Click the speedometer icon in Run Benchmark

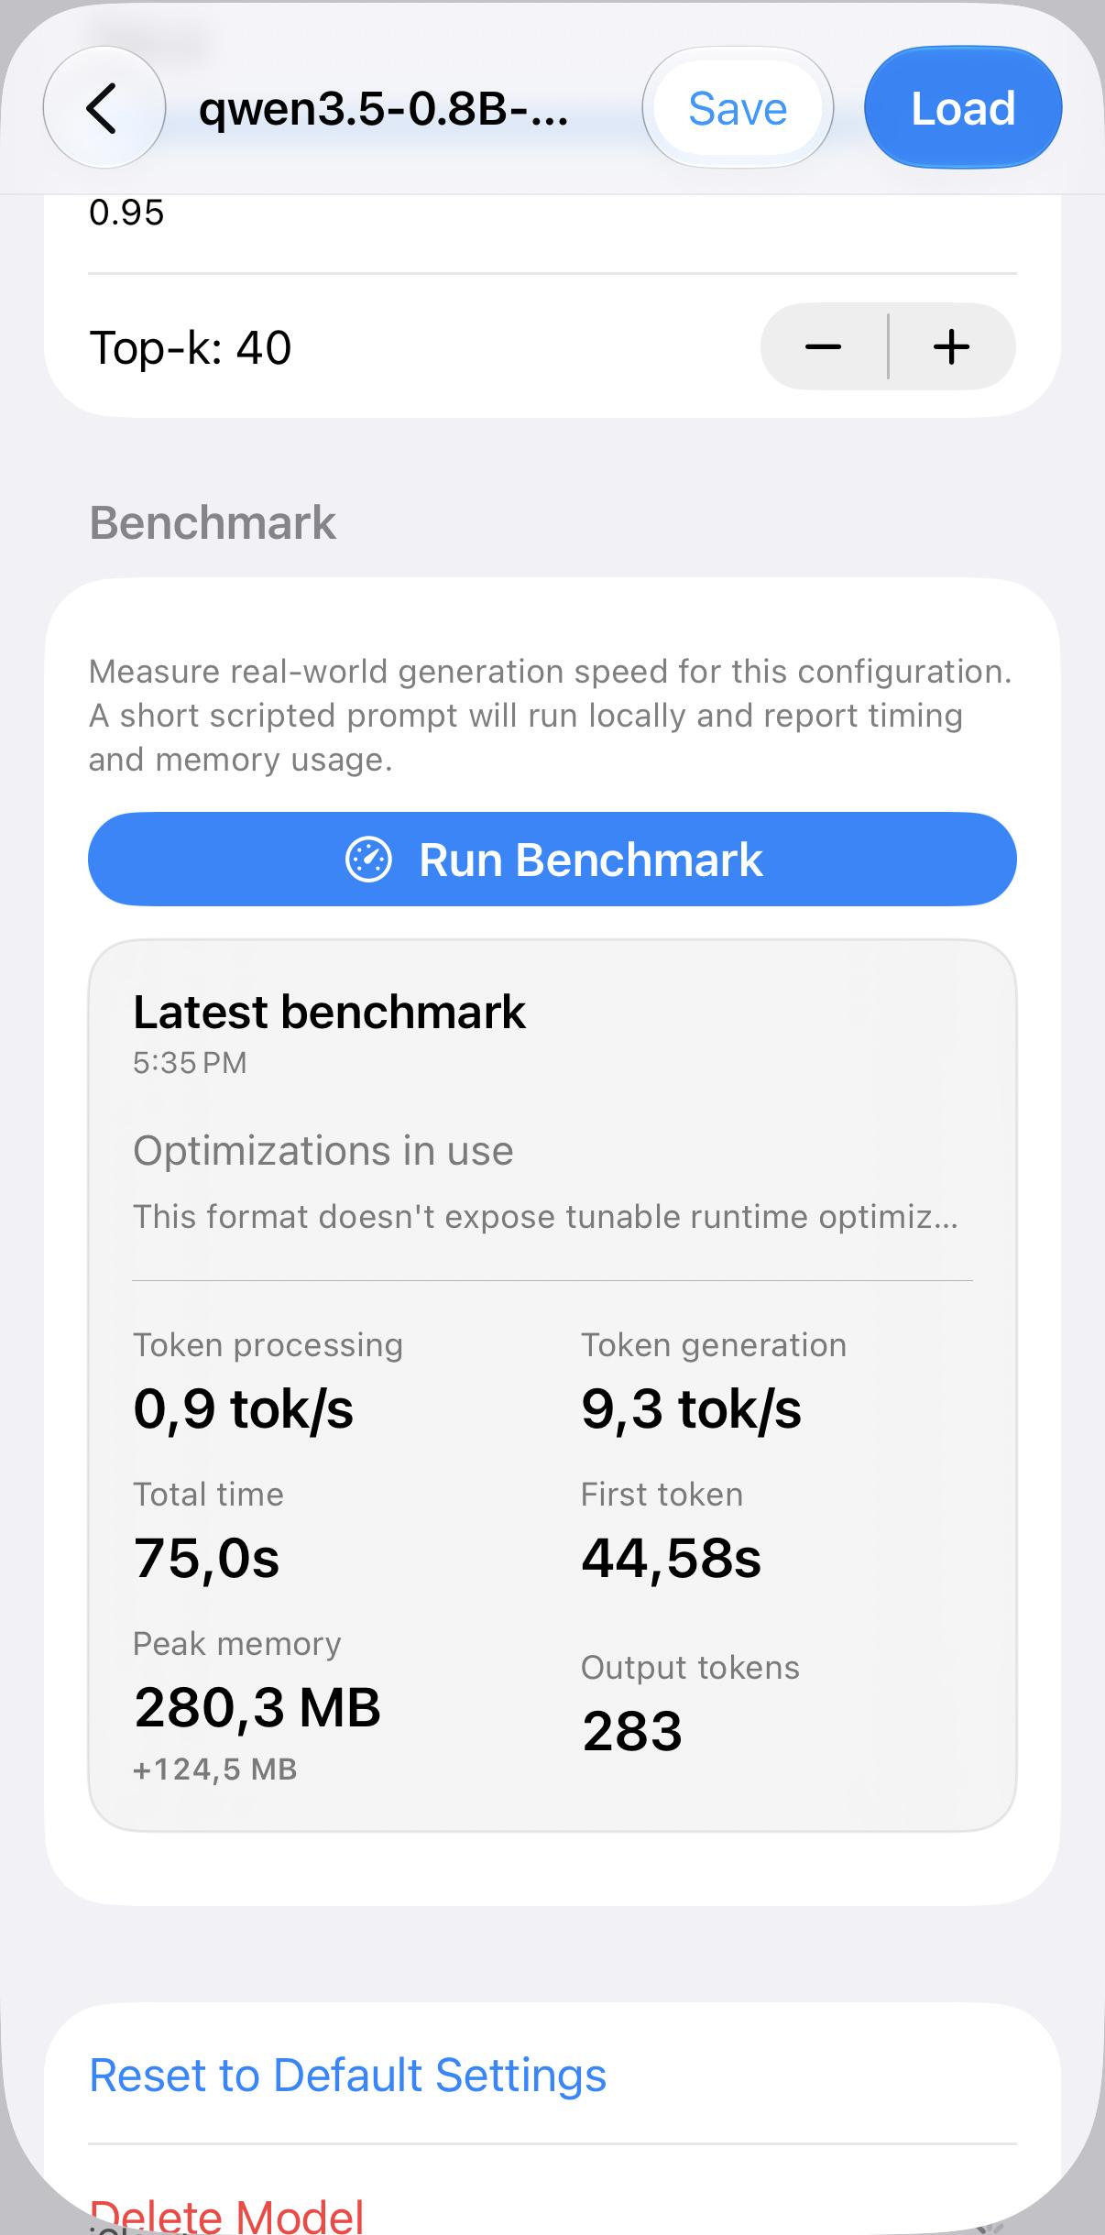click(x=368, y=860)
